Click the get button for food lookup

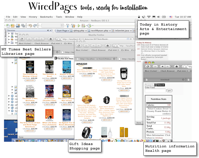(169, 91)
